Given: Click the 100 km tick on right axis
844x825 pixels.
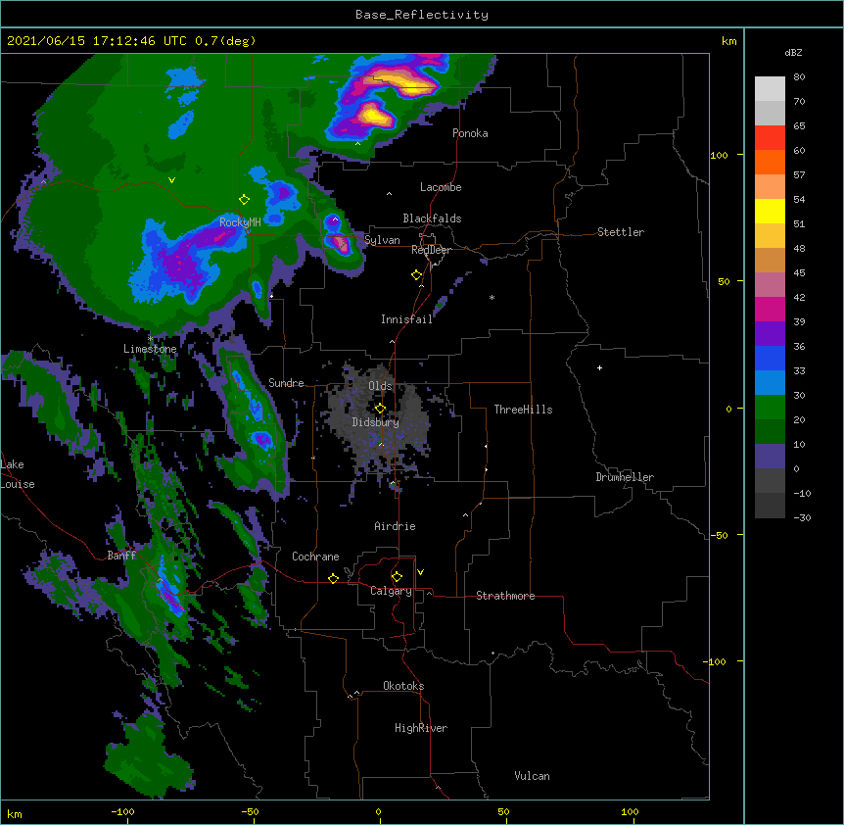Looking at the screenshot, I should click(x=719, y=155).
